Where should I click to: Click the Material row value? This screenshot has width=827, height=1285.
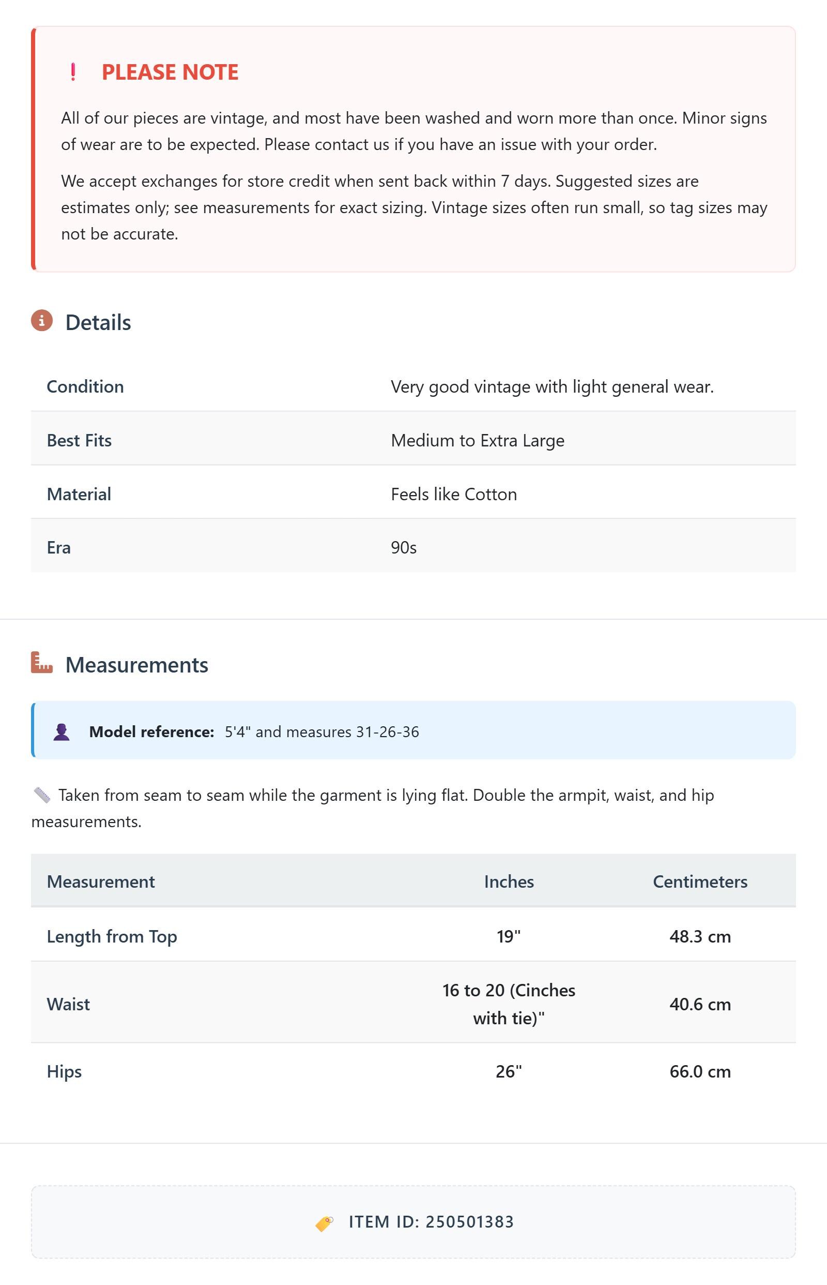454,494
